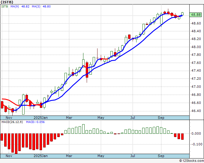Click the last red MACD histogram bar
This screenshot has width=204, height=163.
pyautogui.click(x=182, y=136)
